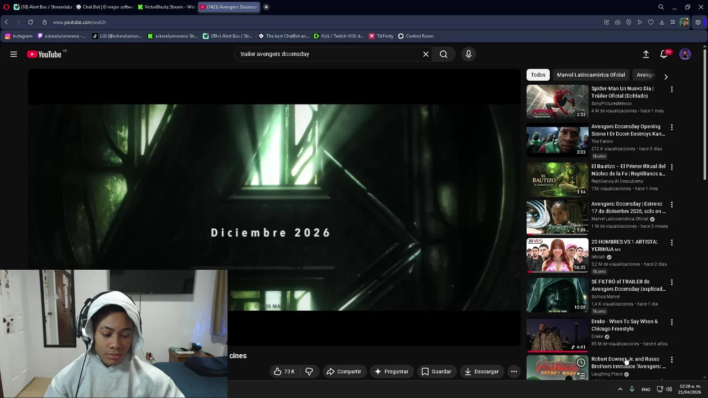Open 20 HOMBRES VS 1 ARTISTA title

(624, 245)
